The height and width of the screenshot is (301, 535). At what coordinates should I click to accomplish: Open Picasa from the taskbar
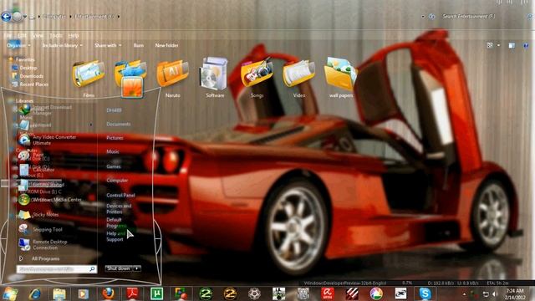[376, 293]
